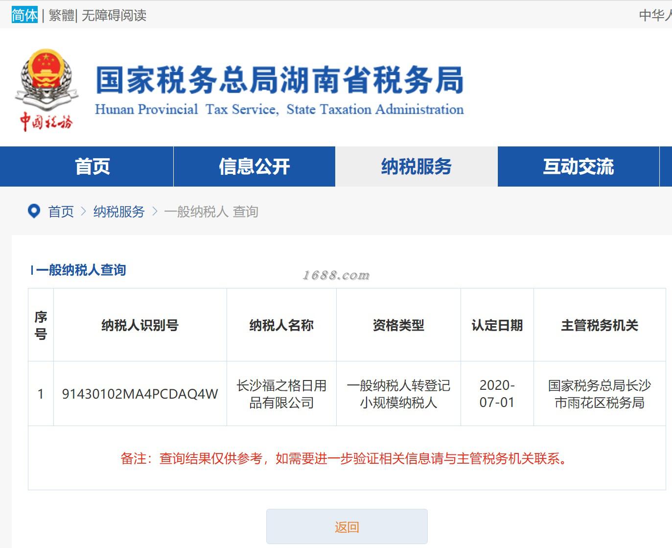672x548 pixels.
Task: Click the 返回 back button
Action: (347, 526)
